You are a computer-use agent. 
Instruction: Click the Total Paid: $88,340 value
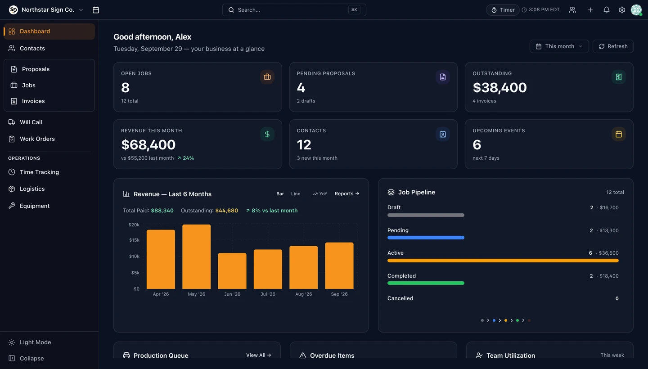162,211
